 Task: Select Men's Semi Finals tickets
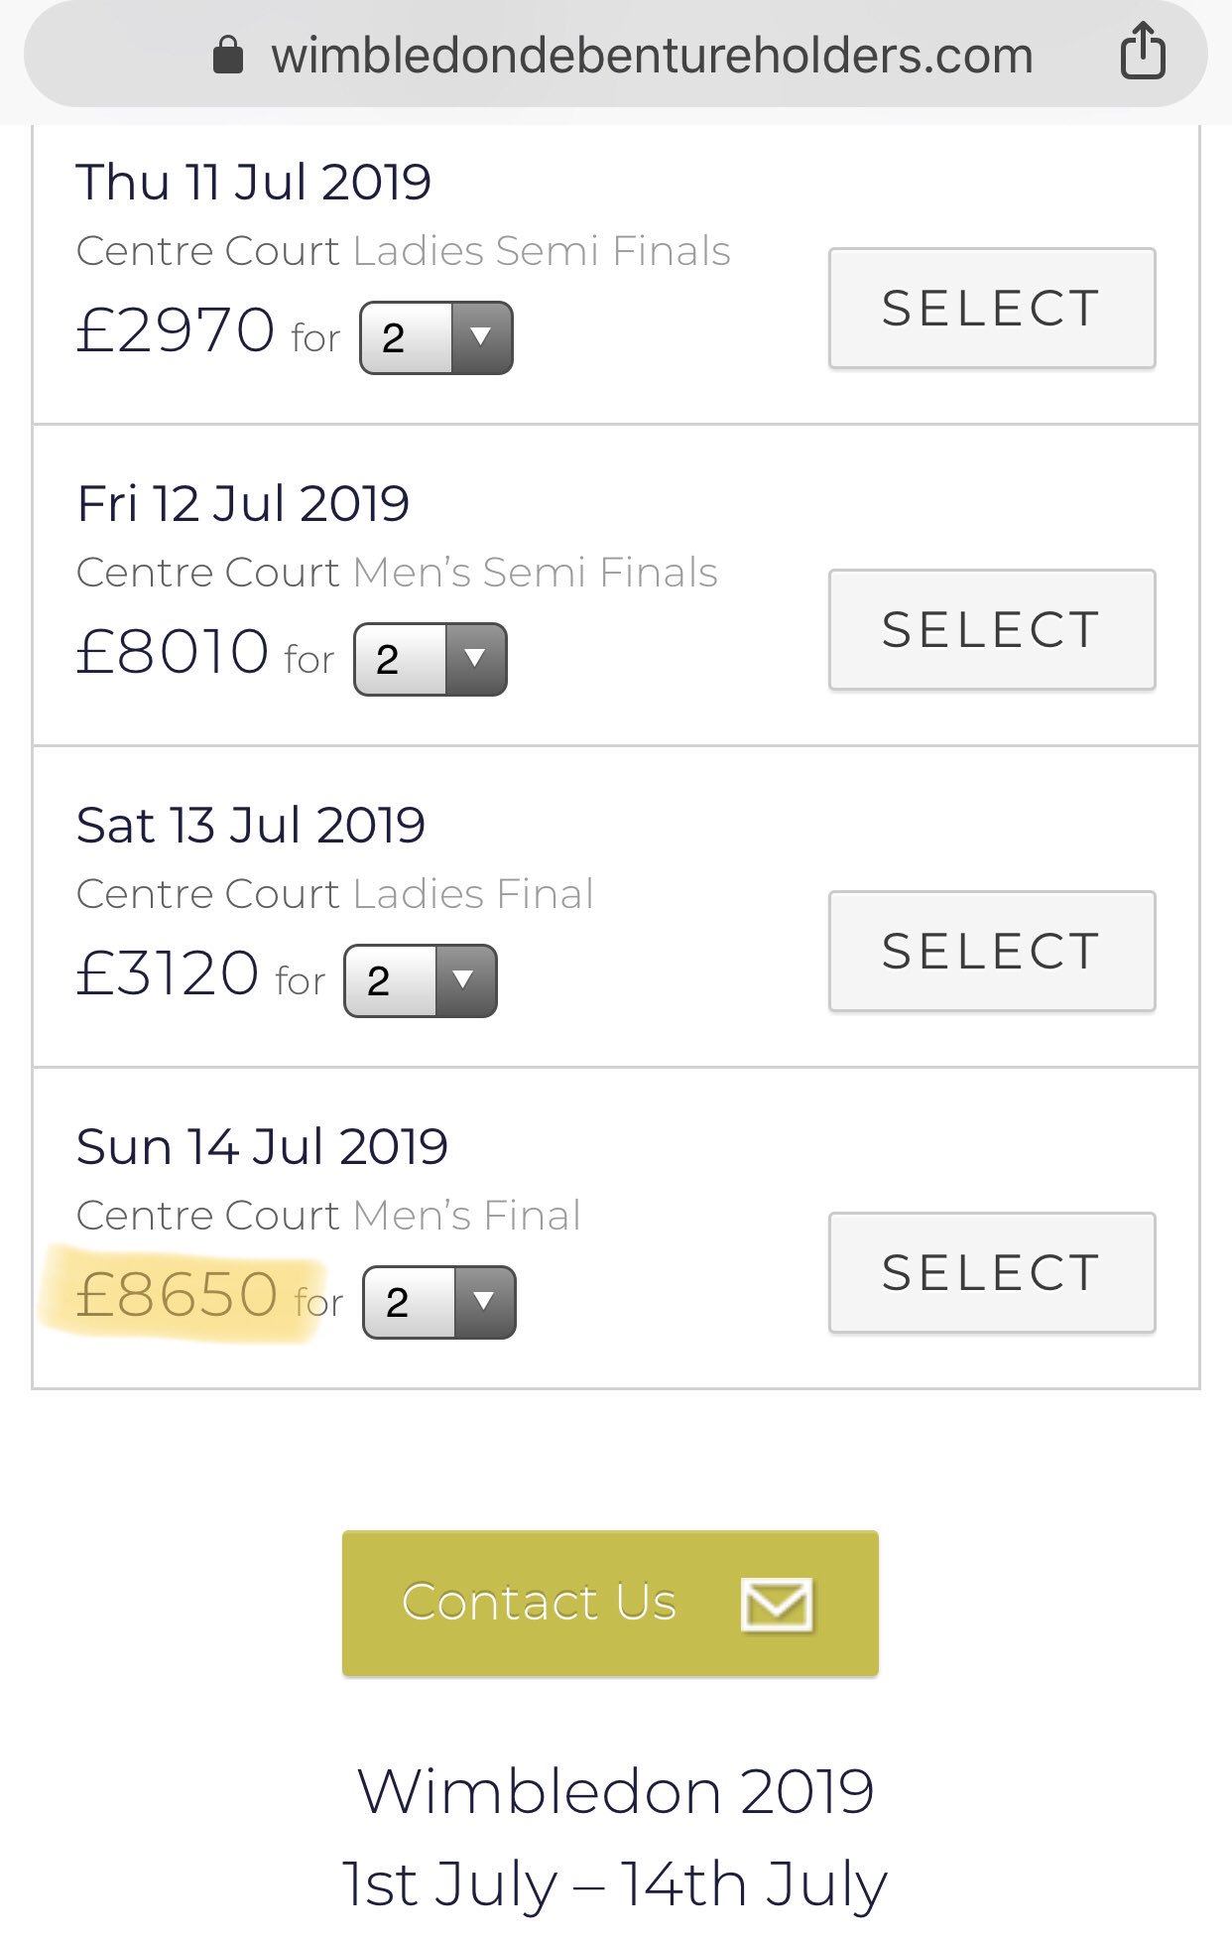point(992,630)
